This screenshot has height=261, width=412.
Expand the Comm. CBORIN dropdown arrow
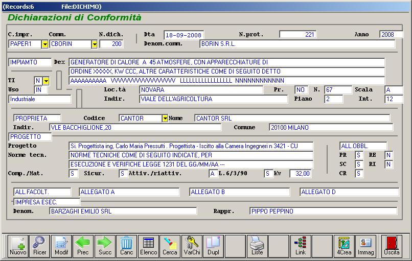tap(95, 44)
